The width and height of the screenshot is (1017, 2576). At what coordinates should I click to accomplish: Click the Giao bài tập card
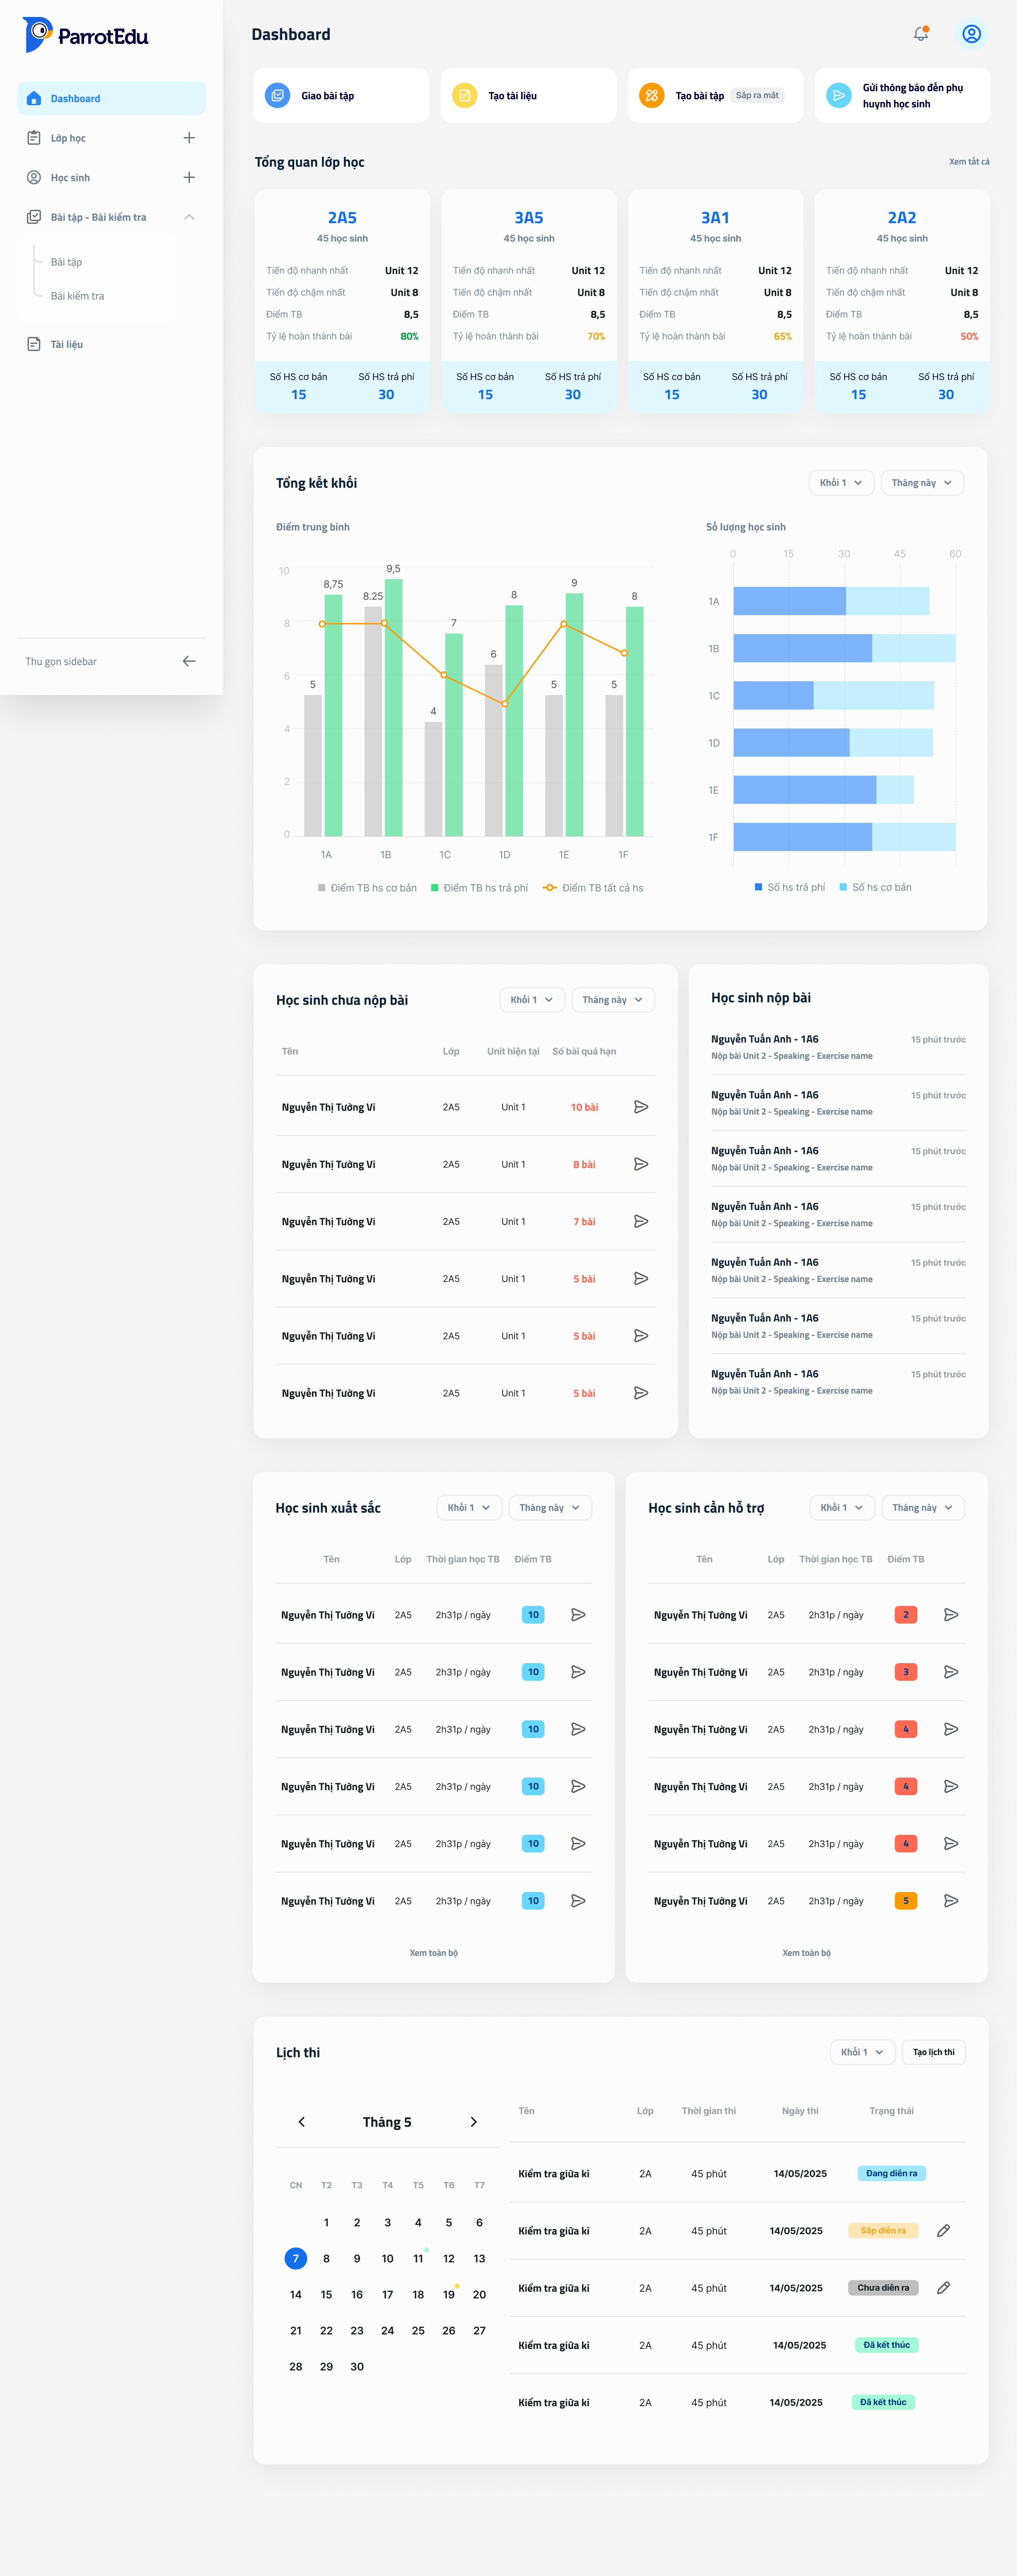click(x=341, y=96)
